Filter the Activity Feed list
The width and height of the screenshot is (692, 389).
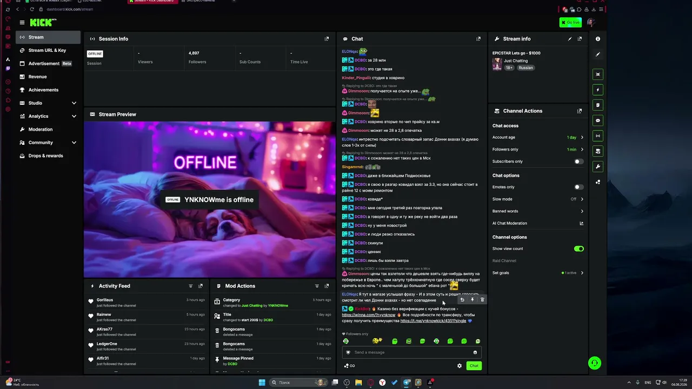pyautogui.click(x=191, y=286)
